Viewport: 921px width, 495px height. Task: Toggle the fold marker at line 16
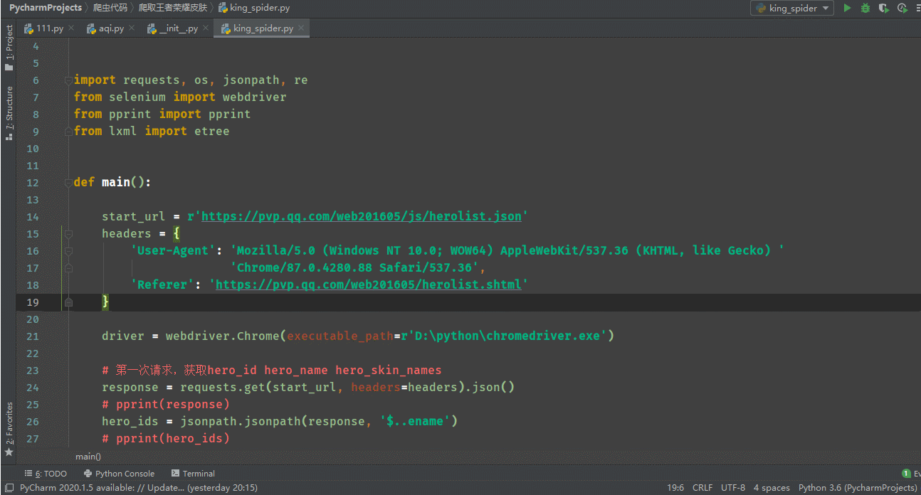point(68,251)
